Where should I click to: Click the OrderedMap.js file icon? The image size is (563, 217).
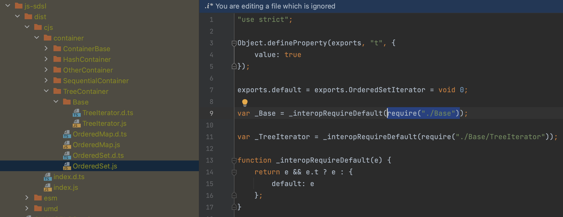[x=67, y=145]
